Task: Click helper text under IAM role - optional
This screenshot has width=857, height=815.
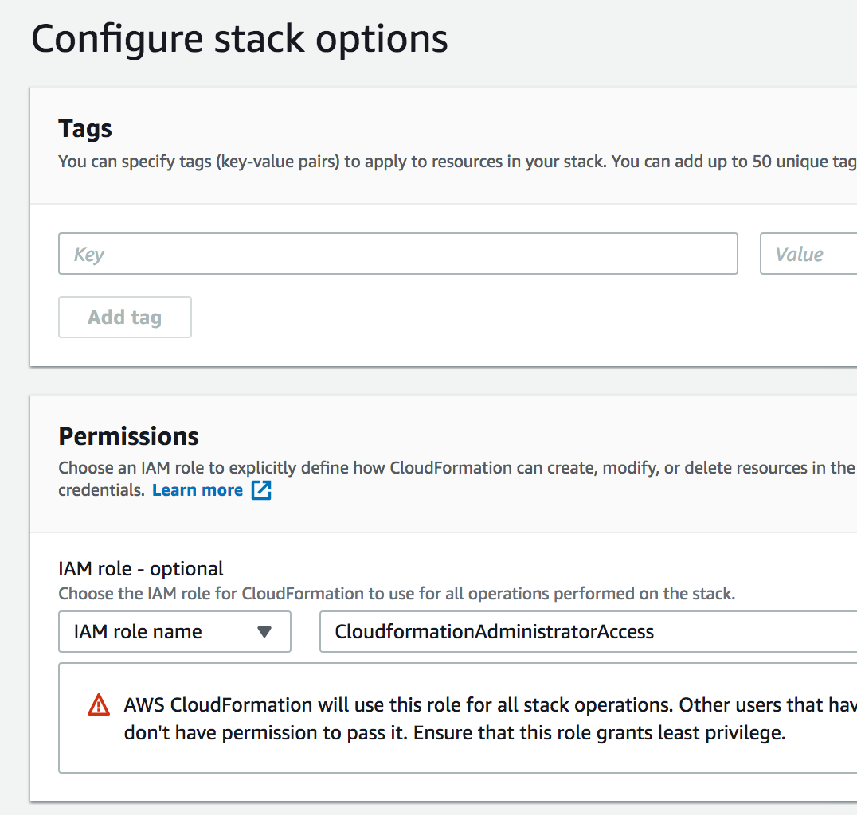Action: (397, 594)
